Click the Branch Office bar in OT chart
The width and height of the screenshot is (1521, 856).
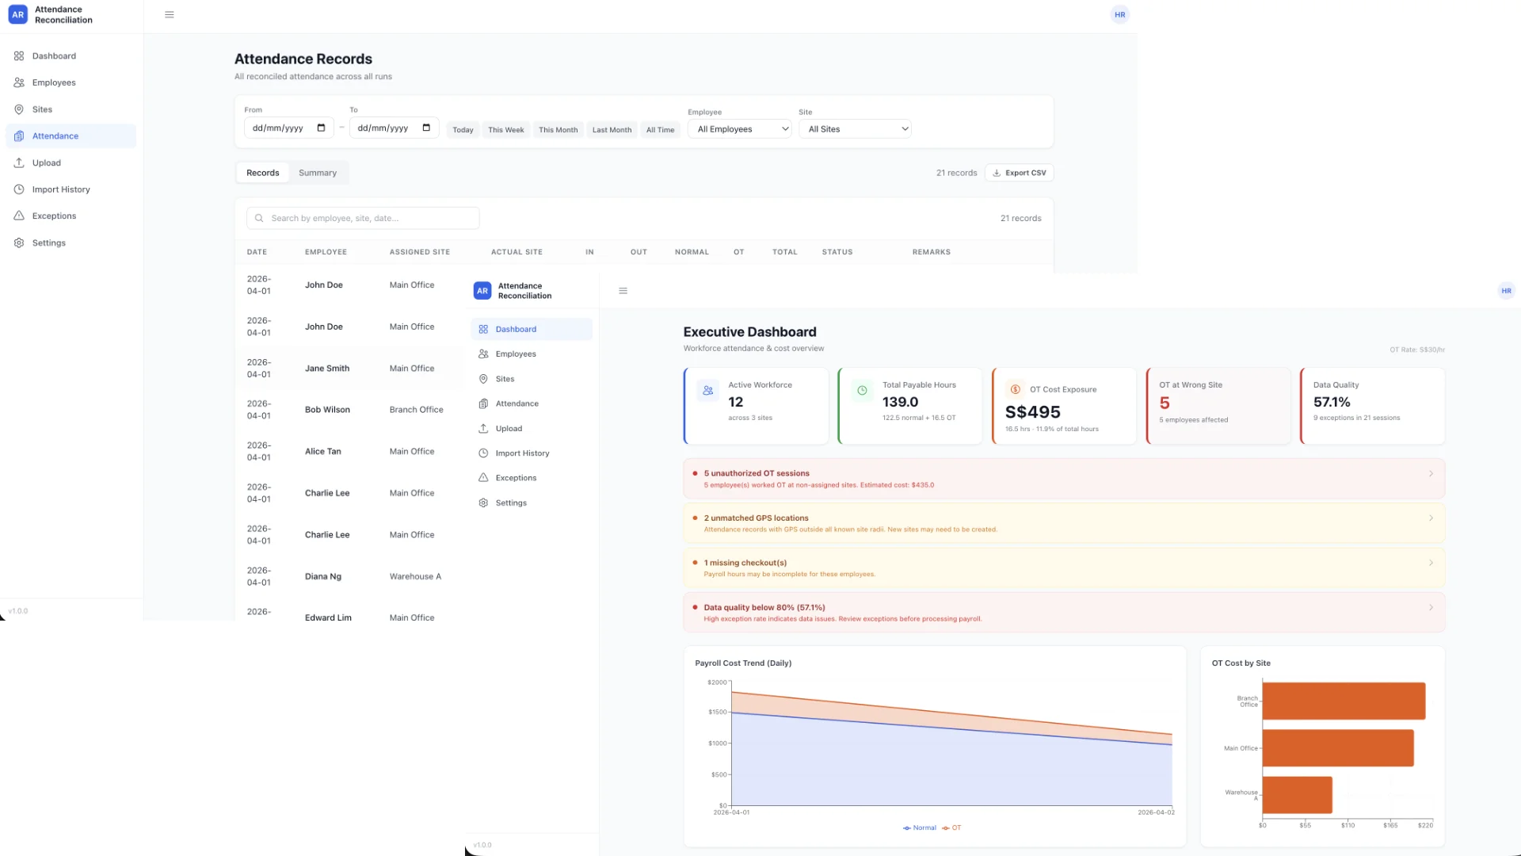1344,701
